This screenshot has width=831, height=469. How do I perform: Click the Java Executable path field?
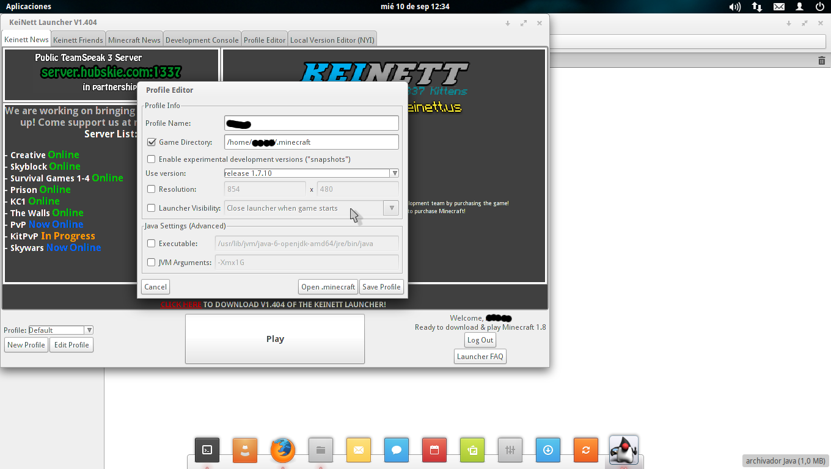coord(307,244)
